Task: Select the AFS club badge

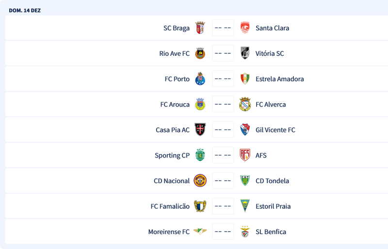Action: 245,156
